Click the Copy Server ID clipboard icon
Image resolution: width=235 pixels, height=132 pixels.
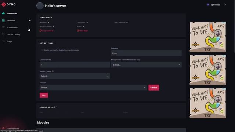(40, 30)
